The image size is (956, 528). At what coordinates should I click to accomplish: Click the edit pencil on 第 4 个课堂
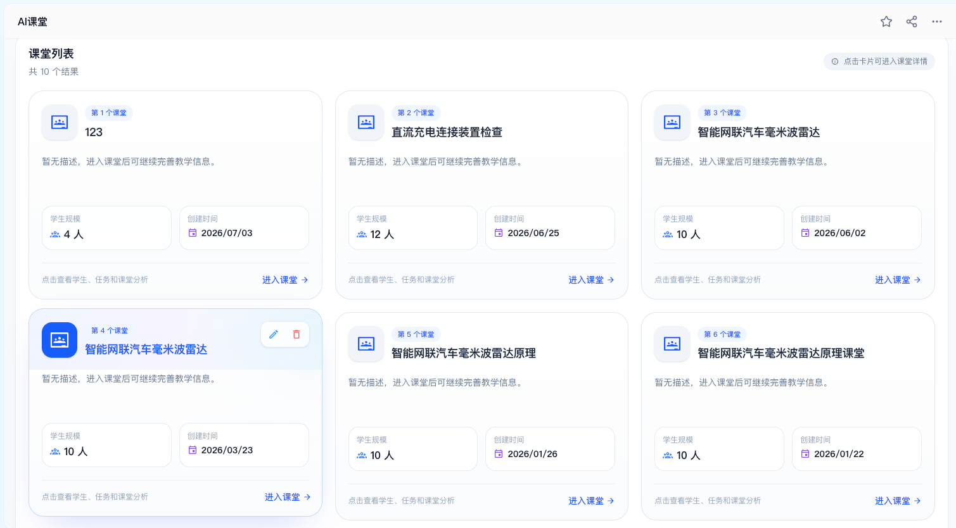(274, 334)
